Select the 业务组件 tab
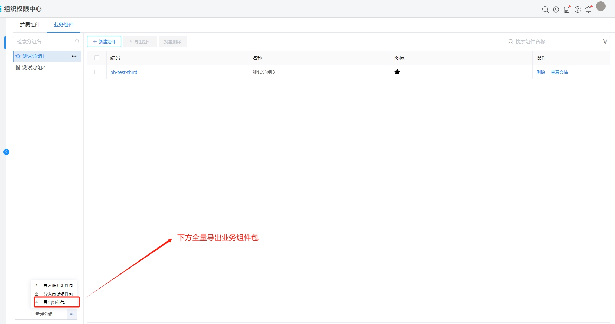The width and height of the screenshot is (615, 324). [64, 25]
